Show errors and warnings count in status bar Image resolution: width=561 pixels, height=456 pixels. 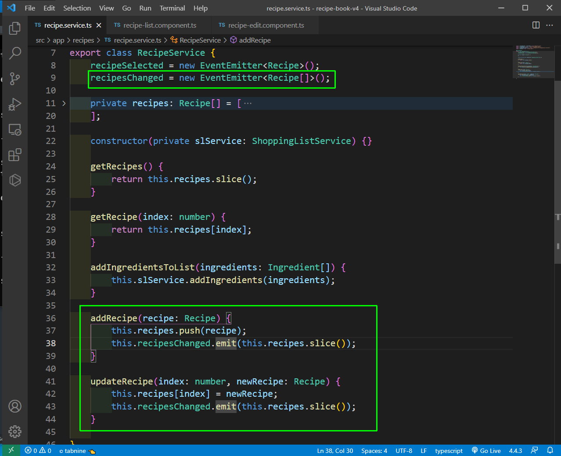coord(38,450)
